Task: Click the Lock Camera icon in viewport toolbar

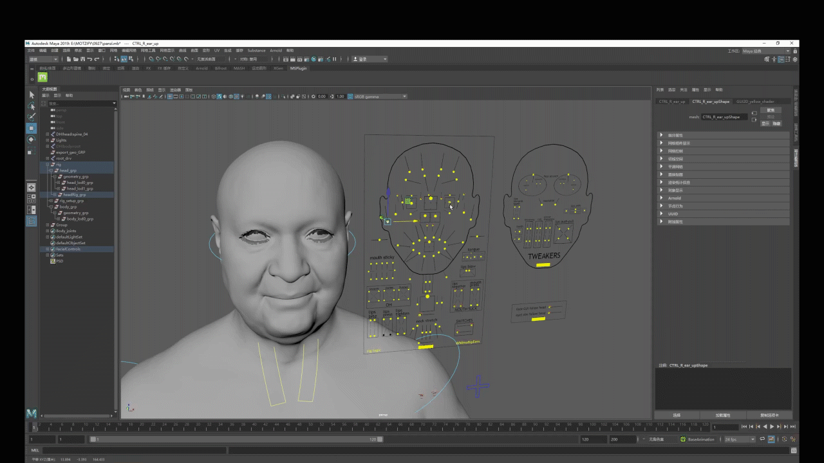Action: pos(131,96)
